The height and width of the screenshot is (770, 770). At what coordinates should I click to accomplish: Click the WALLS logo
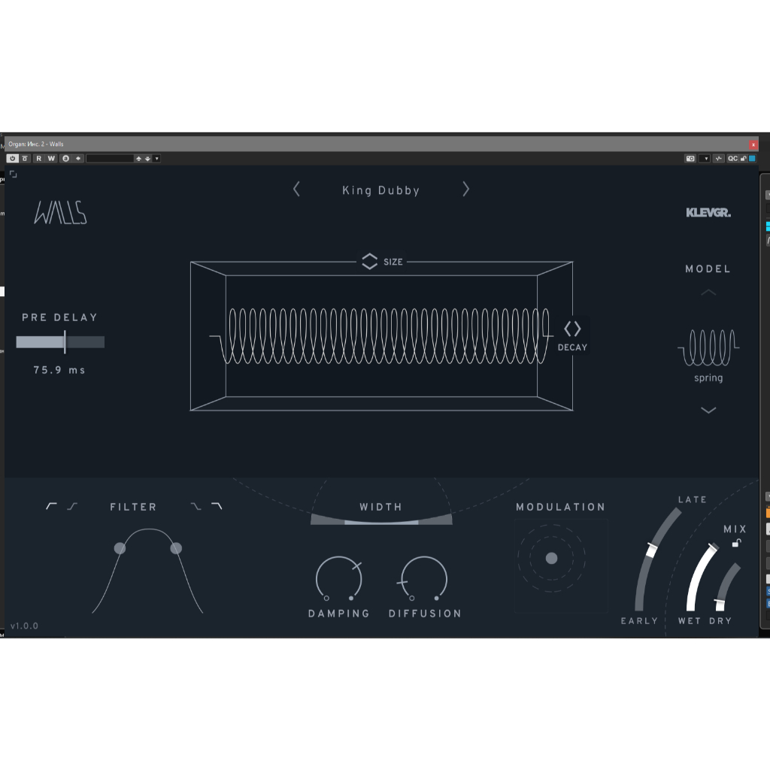click(x=60, y=213)
